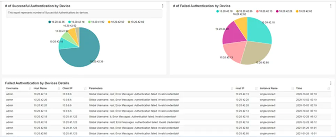Viewport: 336px width, 137px height.
Task: Click '# of Successful Authentication by Device' title
Action: point(38,6)
